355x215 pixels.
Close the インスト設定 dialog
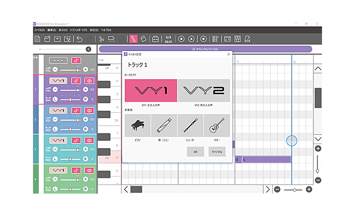(228, 54)
